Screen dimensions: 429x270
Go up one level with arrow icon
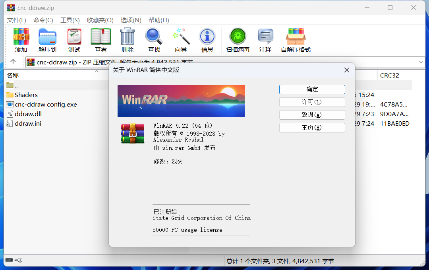coord(13,62)
